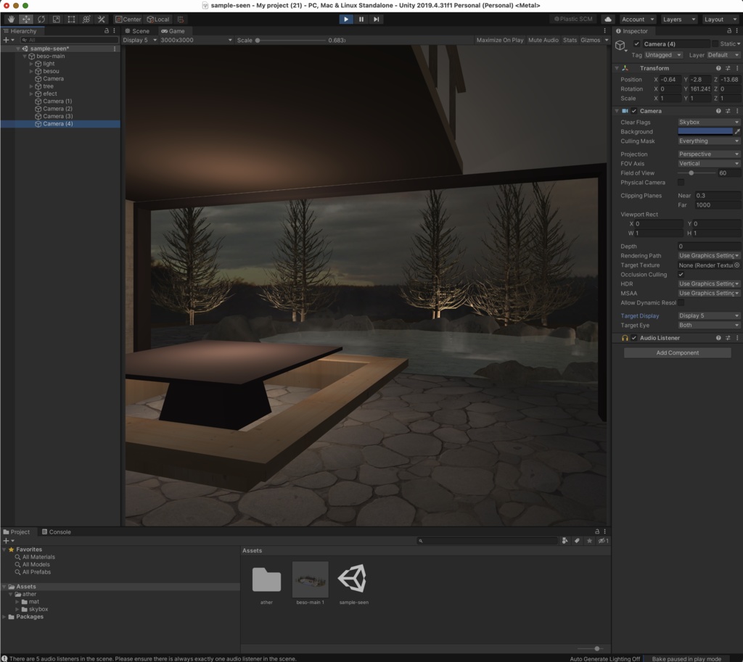Toggle Occlusion Culling off

pos(681,274)
